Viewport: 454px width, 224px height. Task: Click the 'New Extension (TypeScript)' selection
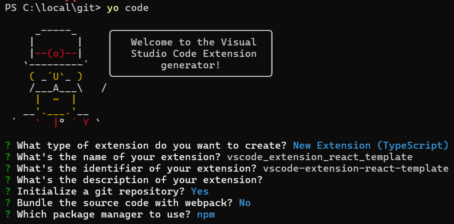coord(371,145)
